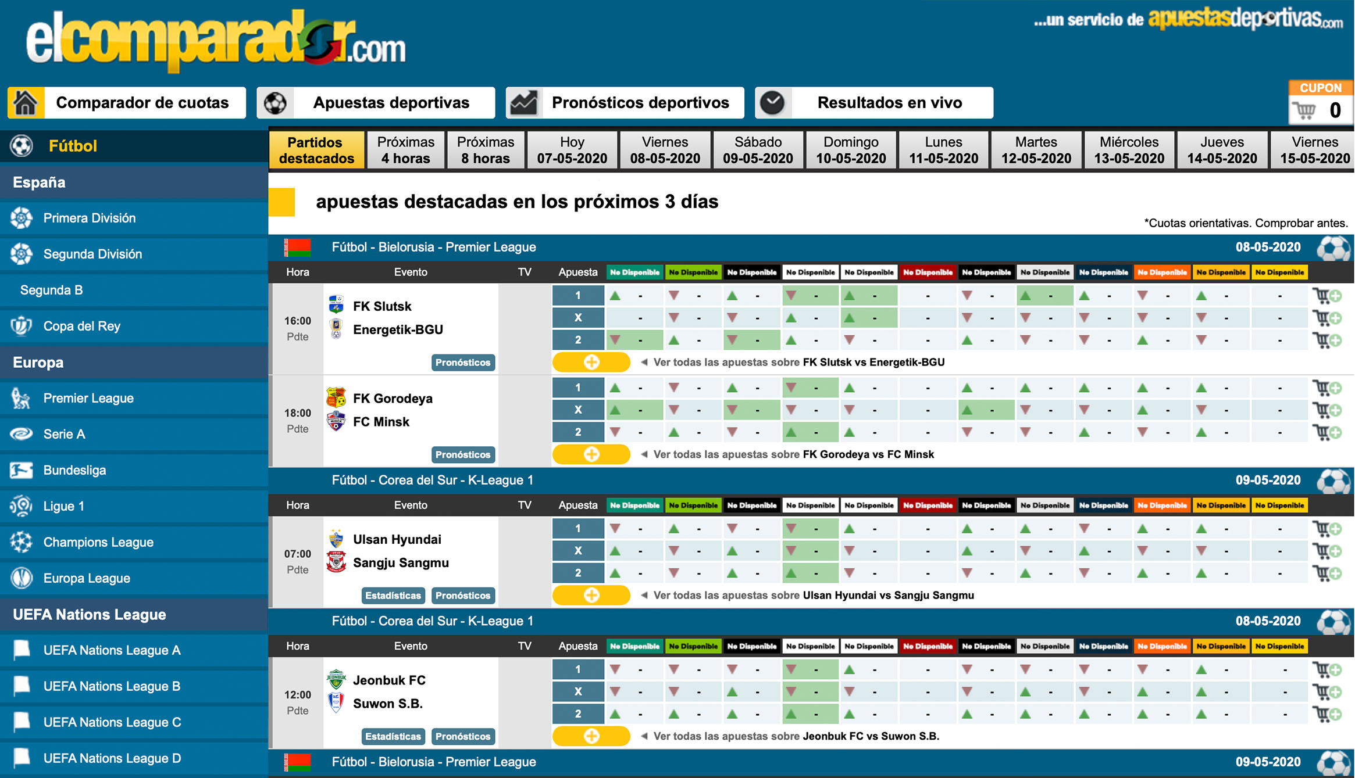1355x778 pixels.
Task: Click the Bundesliga sidebar icon
Action: coord(22,470)
